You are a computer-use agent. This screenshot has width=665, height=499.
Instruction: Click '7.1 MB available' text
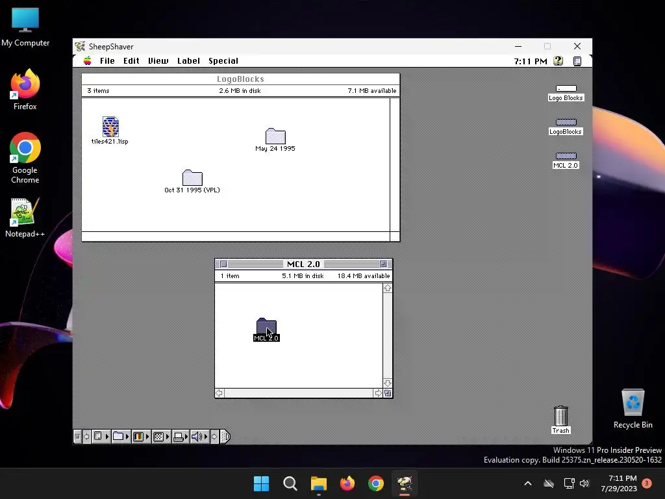tap(372, 90)
